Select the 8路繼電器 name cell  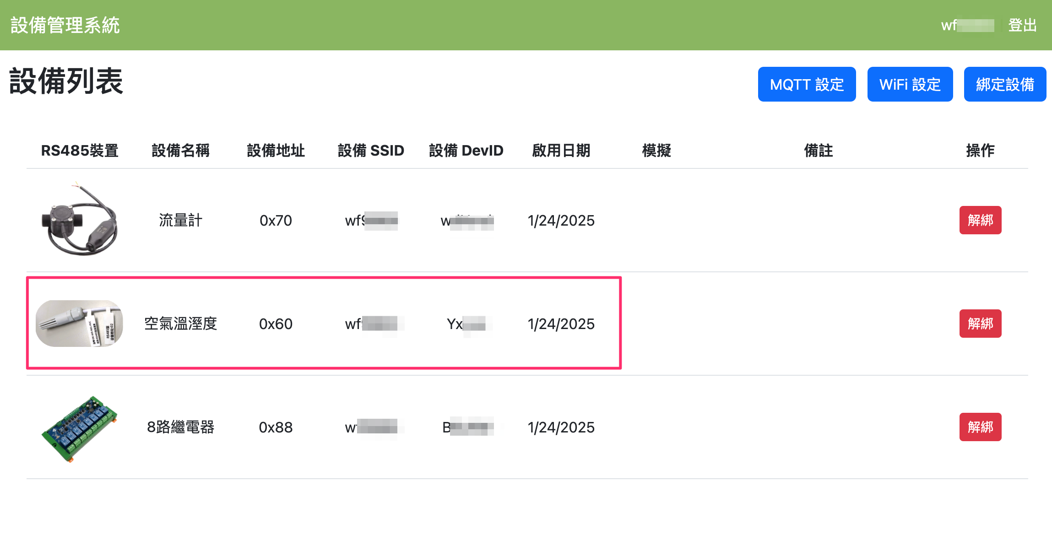pos(180,427)
